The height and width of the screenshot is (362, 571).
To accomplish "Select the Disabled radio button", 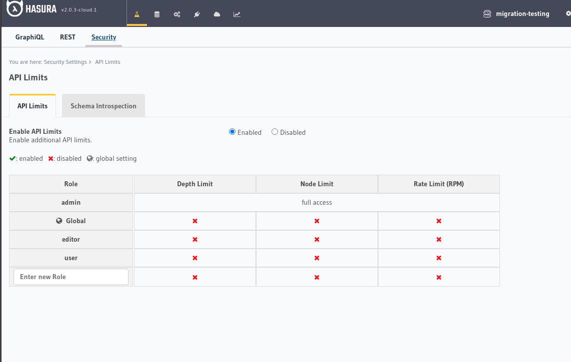I will pyautogui.click(x=274, y=132).
